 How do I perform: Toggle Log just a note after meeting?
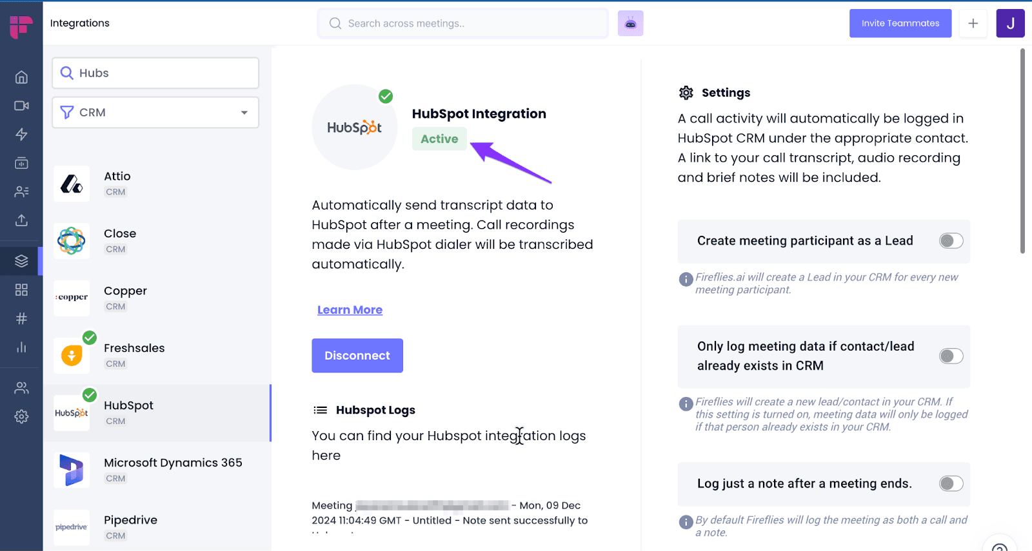pyautogui.click(x=951, y=483)
